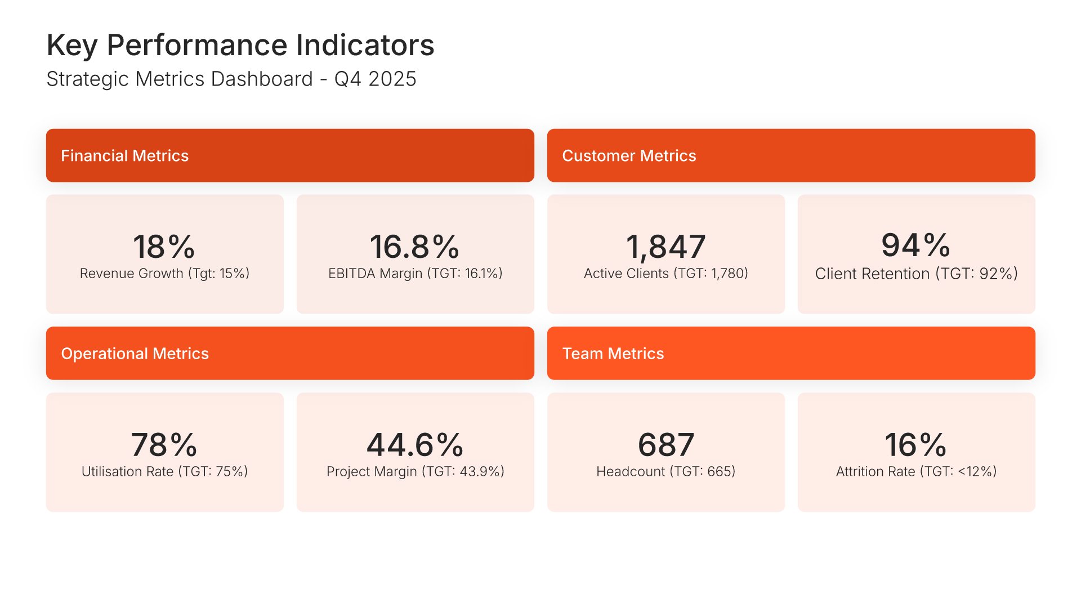The image size is (1081, 608).
Task: Click the 94% Client Retention value
Action: tap(916, 245)
